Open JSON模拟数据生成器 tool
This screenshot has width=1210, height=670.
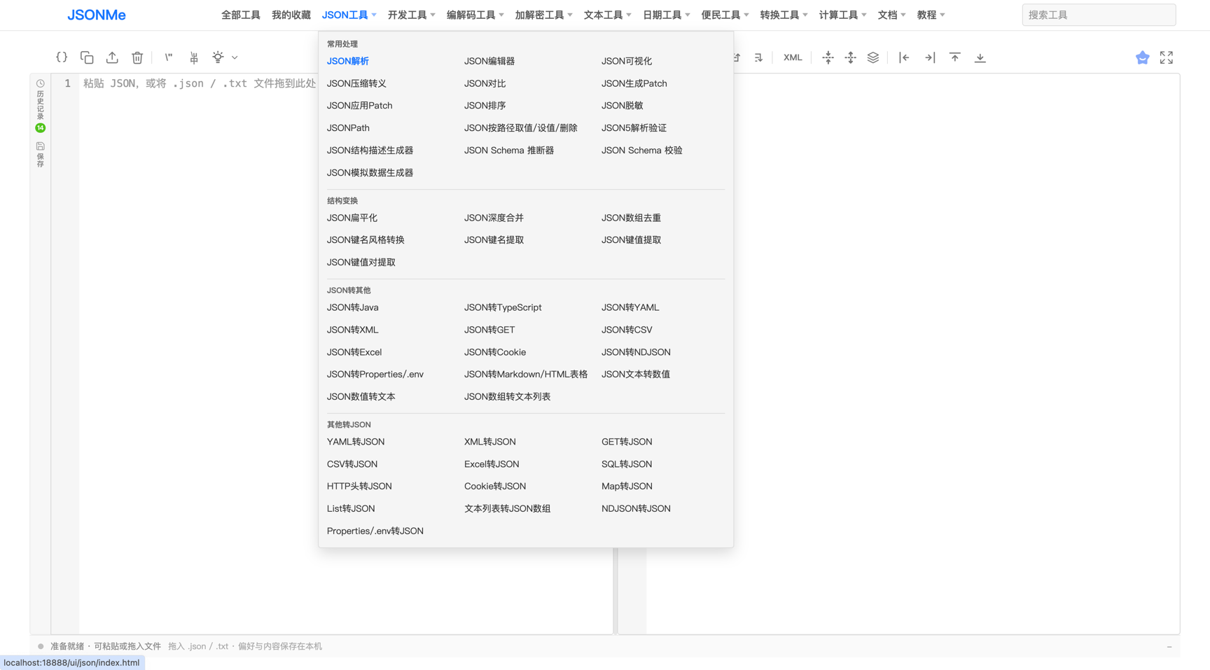pyautogui.click(x=370, y=173)
